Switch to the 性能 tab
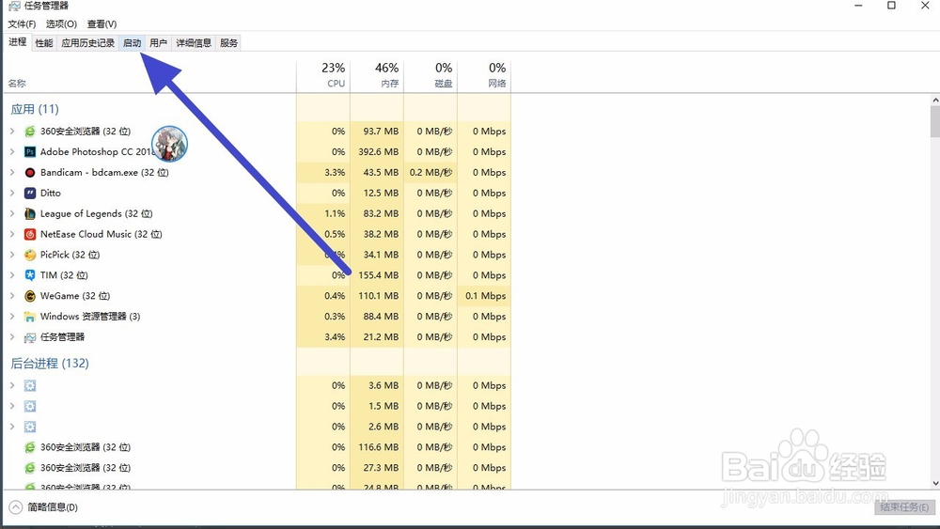This screenshot has height=529, width=940. point(44,42)
